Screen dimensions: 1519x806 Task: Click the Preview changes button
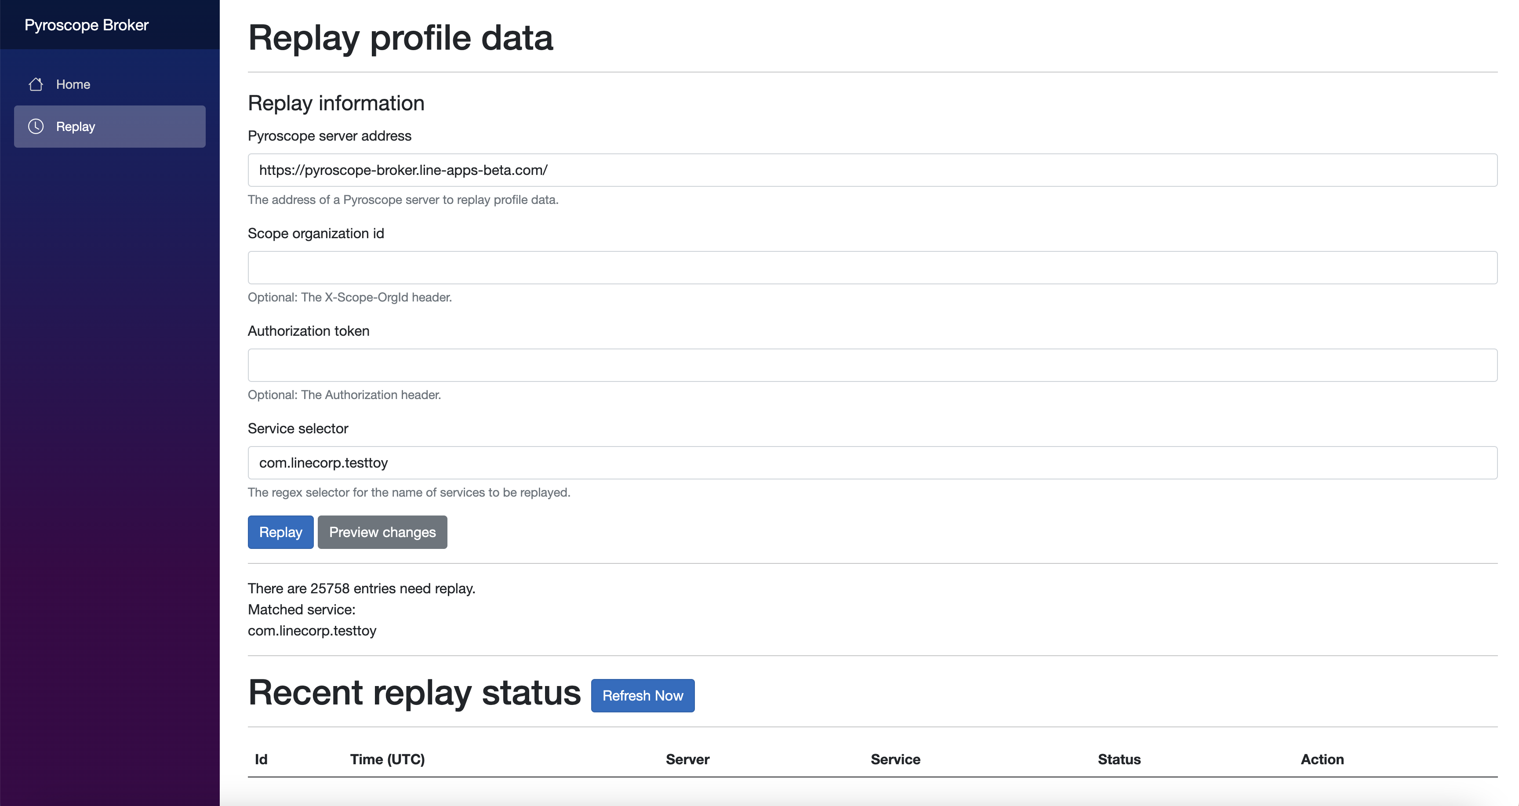(x=382, y=532)
